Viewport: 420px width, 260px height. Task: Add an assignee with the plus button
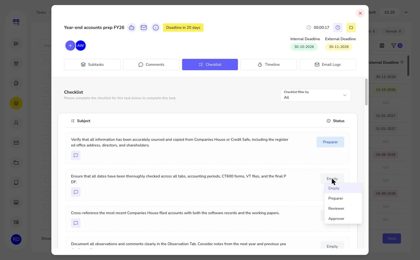click(70, 46)
